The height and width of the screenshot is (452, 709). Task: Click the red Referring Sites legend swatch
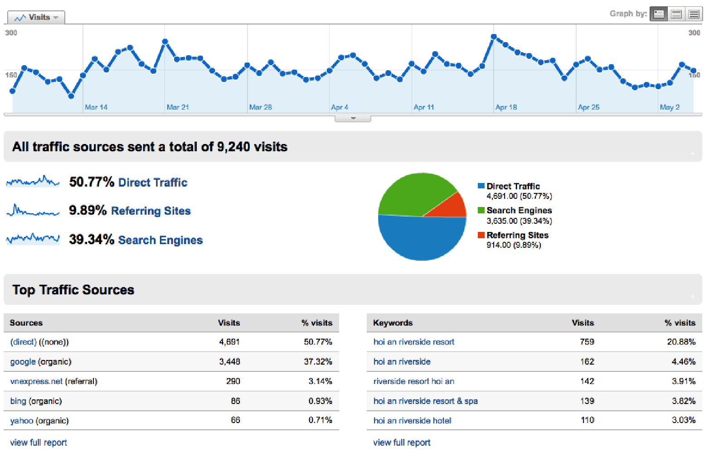coord(481,235)
